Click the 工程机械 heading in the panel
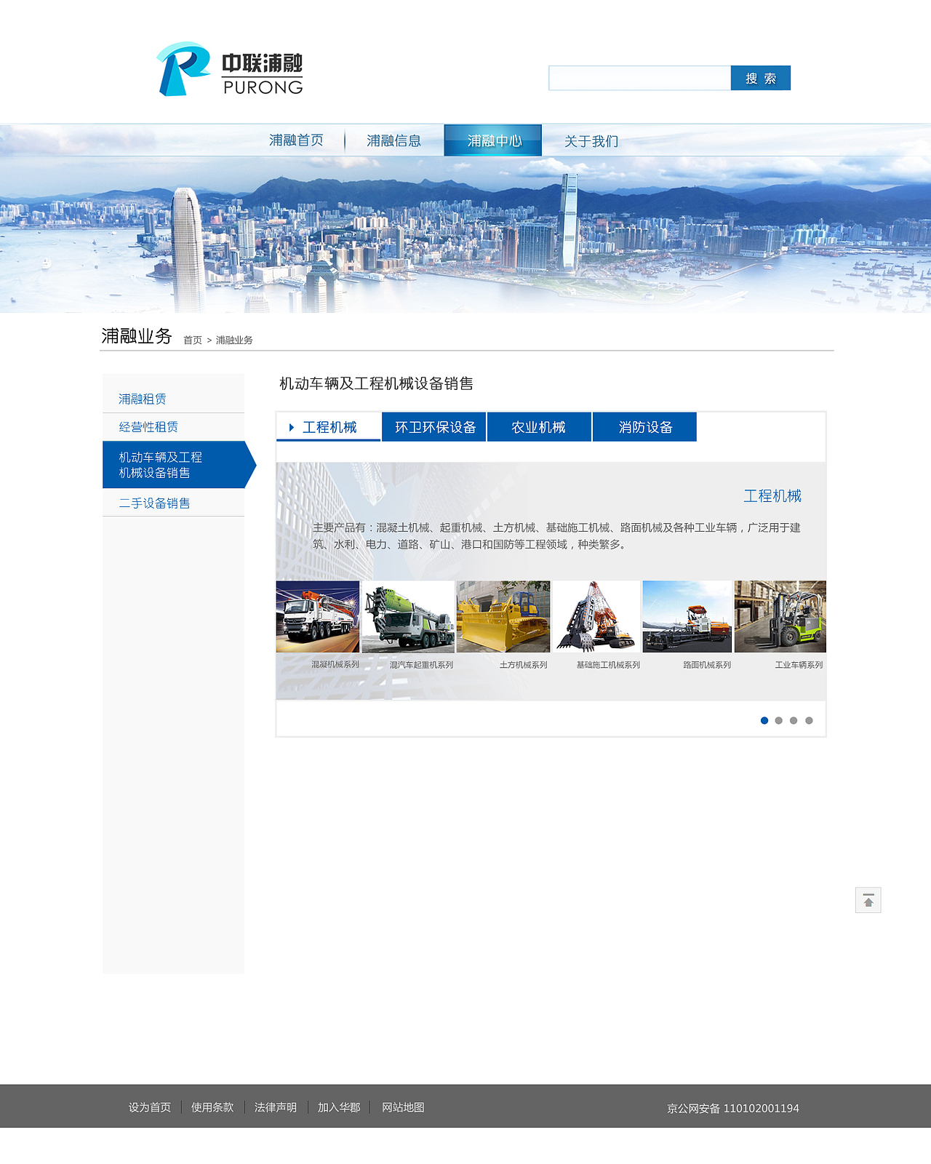This screenshot has width=931, height=1164. 772,496
